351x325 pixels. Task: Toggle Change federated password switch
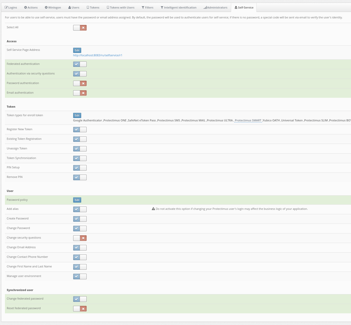coord(80,299)
